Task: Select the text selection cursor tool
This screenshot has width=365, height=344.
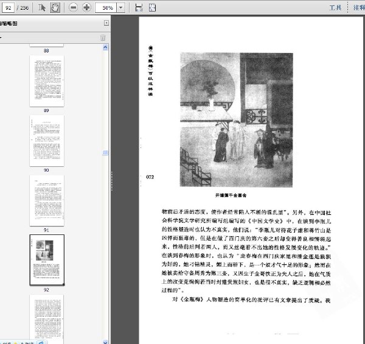Action: pos(42,8)
